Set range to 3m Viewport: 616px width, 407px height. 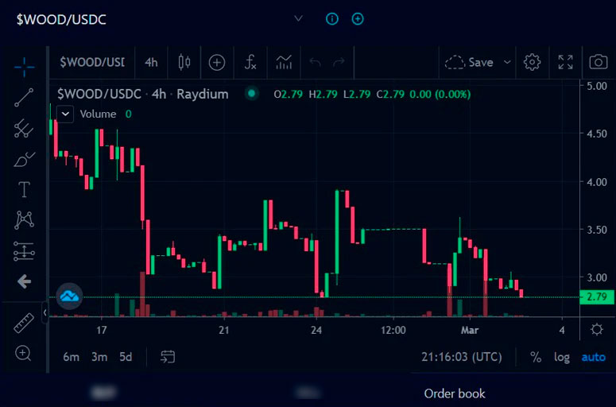coord(99,357)
